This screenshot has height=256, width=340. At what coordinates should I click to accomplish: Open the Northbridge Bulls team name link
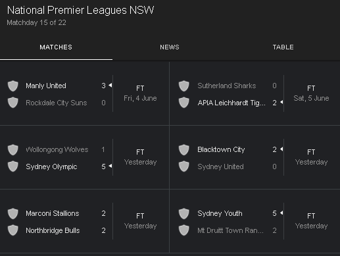53,230
